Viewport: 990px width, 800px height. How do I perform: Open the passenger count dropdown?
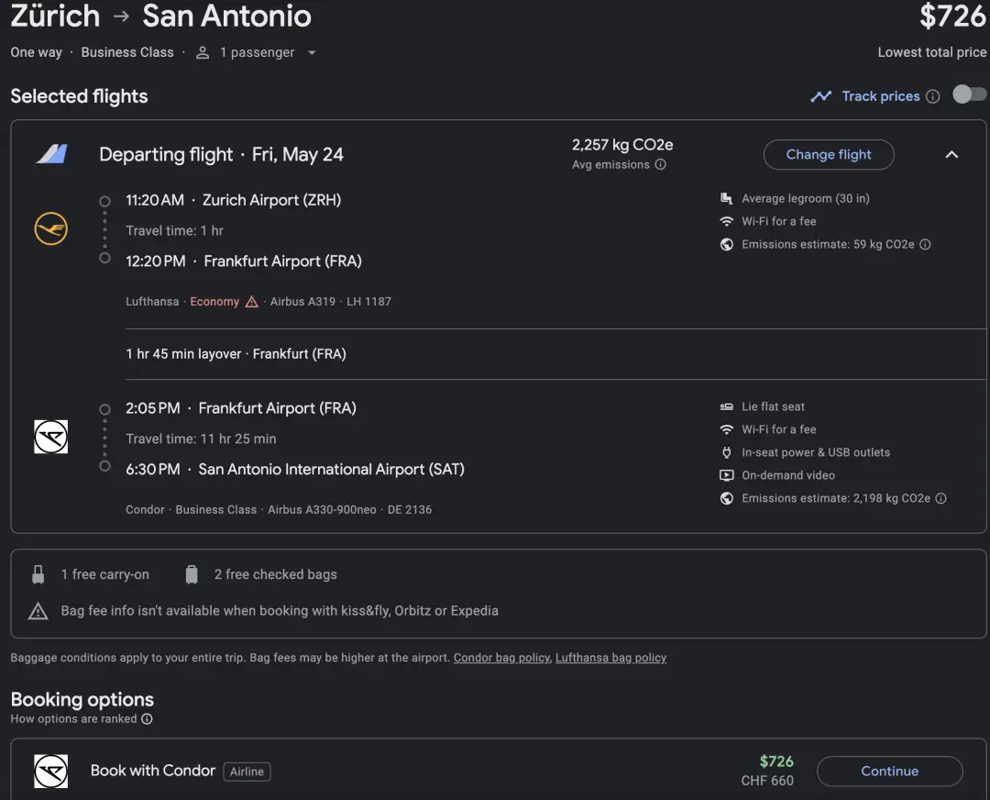[312, 53]
